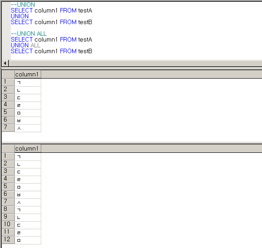This screenshot has height=248, width=262.
Task: Click the ㄹ cell in row 11 of second grid
Action: [28, 233]
